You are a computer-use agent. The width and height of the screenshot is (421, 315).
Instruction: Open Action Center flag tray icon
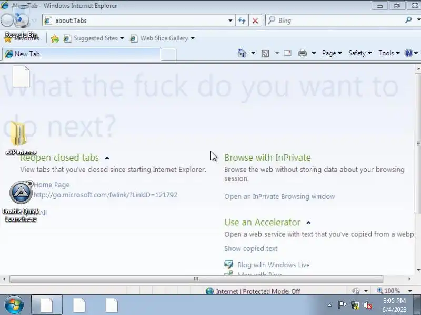(342, 305)
